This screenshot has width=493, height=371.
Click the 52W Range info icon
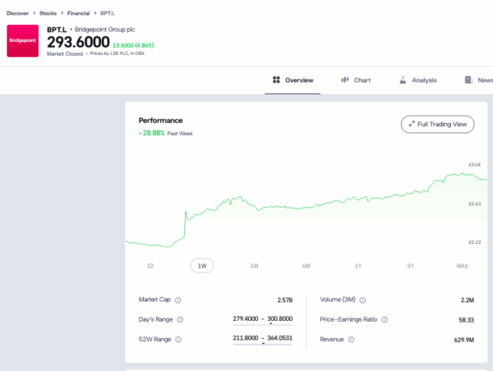point(178,340)
